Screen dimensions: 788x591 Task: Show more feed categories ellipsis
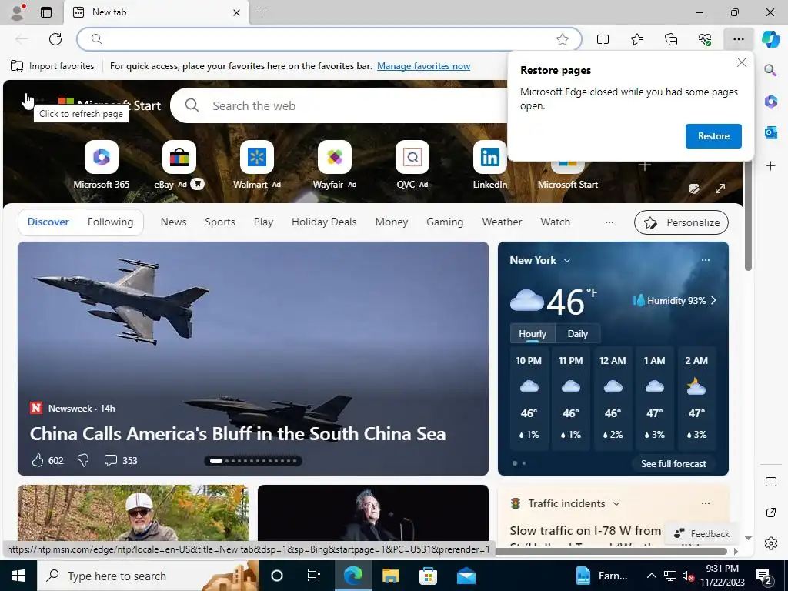point(609,222)
